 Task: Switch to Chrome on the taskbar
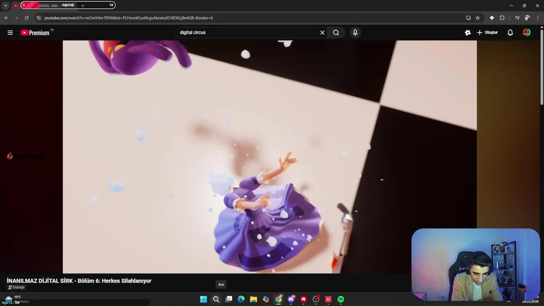tap(278, 299)
